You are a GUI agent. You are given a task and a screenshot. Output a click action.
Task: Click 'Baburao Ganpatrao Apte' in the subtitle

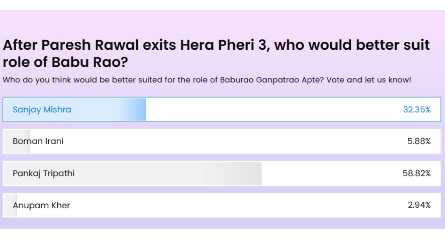click(x=272, y=80)
